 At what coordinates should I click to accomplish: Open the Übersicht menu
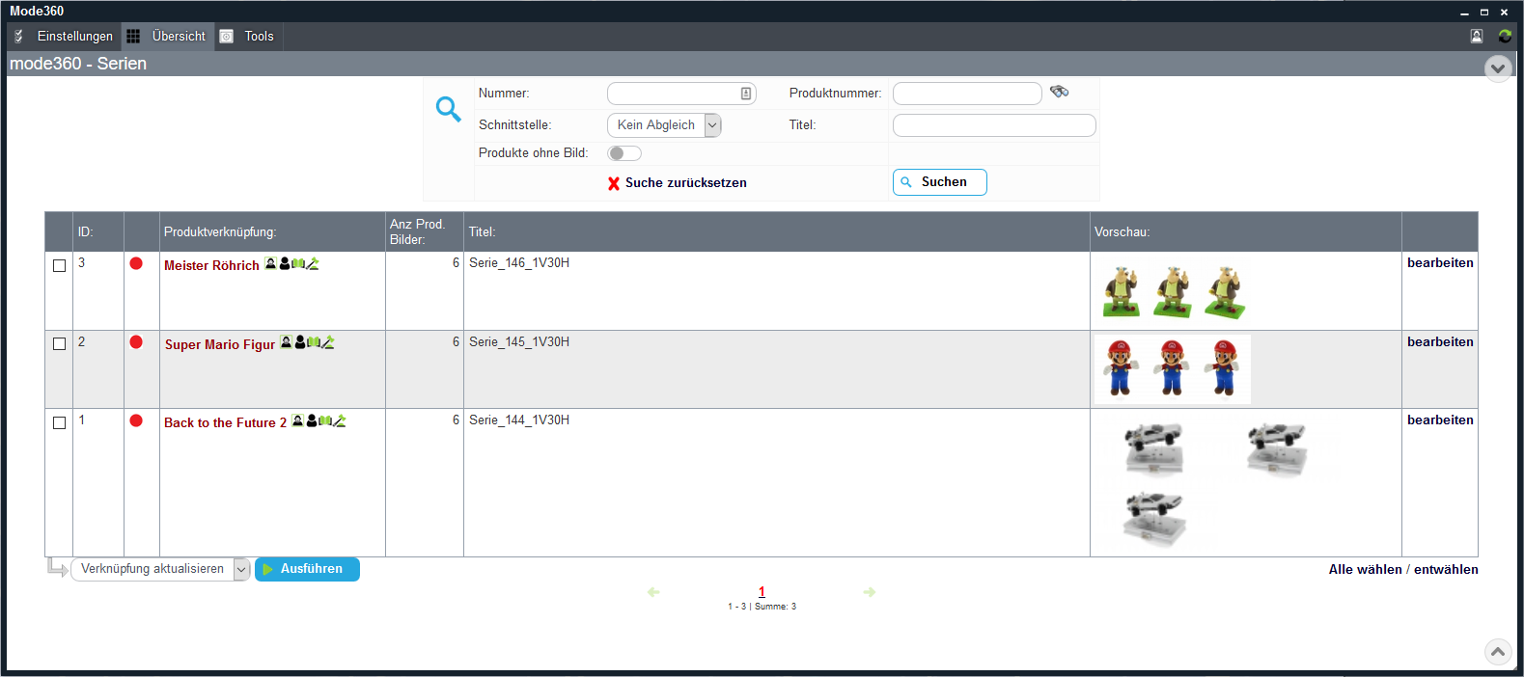click(168, 36)
